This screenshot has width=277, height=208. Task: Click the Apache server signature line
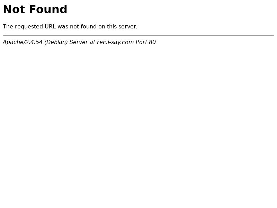pyautogui.click(x=79, y=42)
